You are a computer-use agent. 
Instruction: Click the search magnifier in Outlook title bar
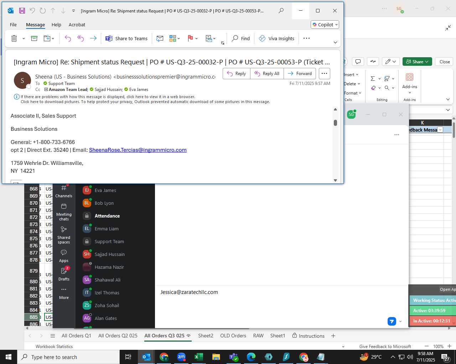point(281,11)
